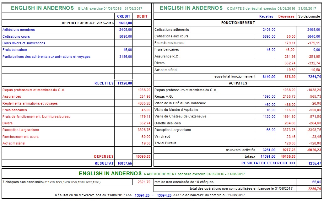Click "Participations des adhérents aux animations et voyages"
324x201 pixels.
(46, 57)
